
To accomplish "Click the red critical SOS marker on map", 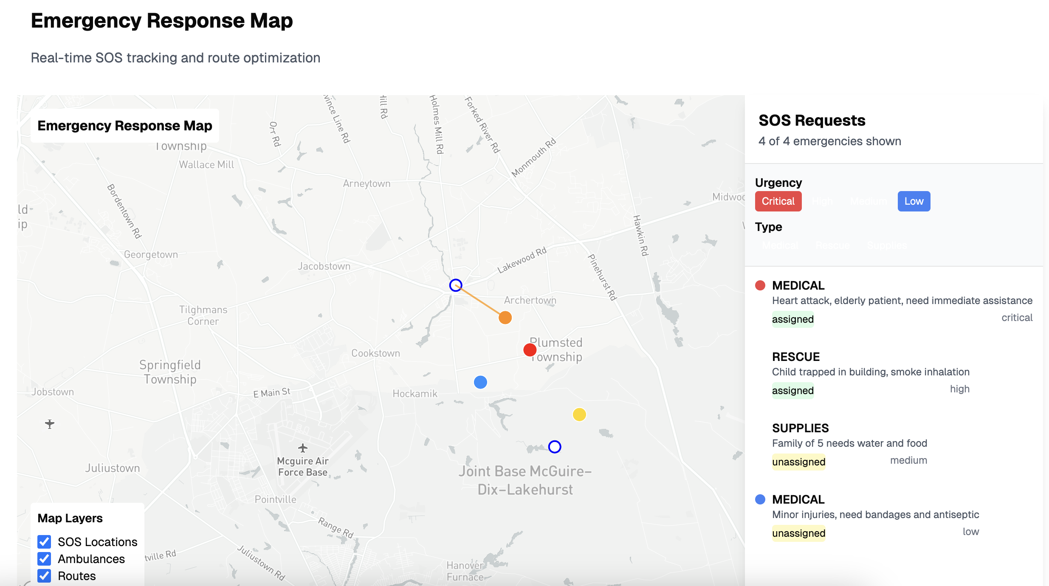I will point(530,350).
